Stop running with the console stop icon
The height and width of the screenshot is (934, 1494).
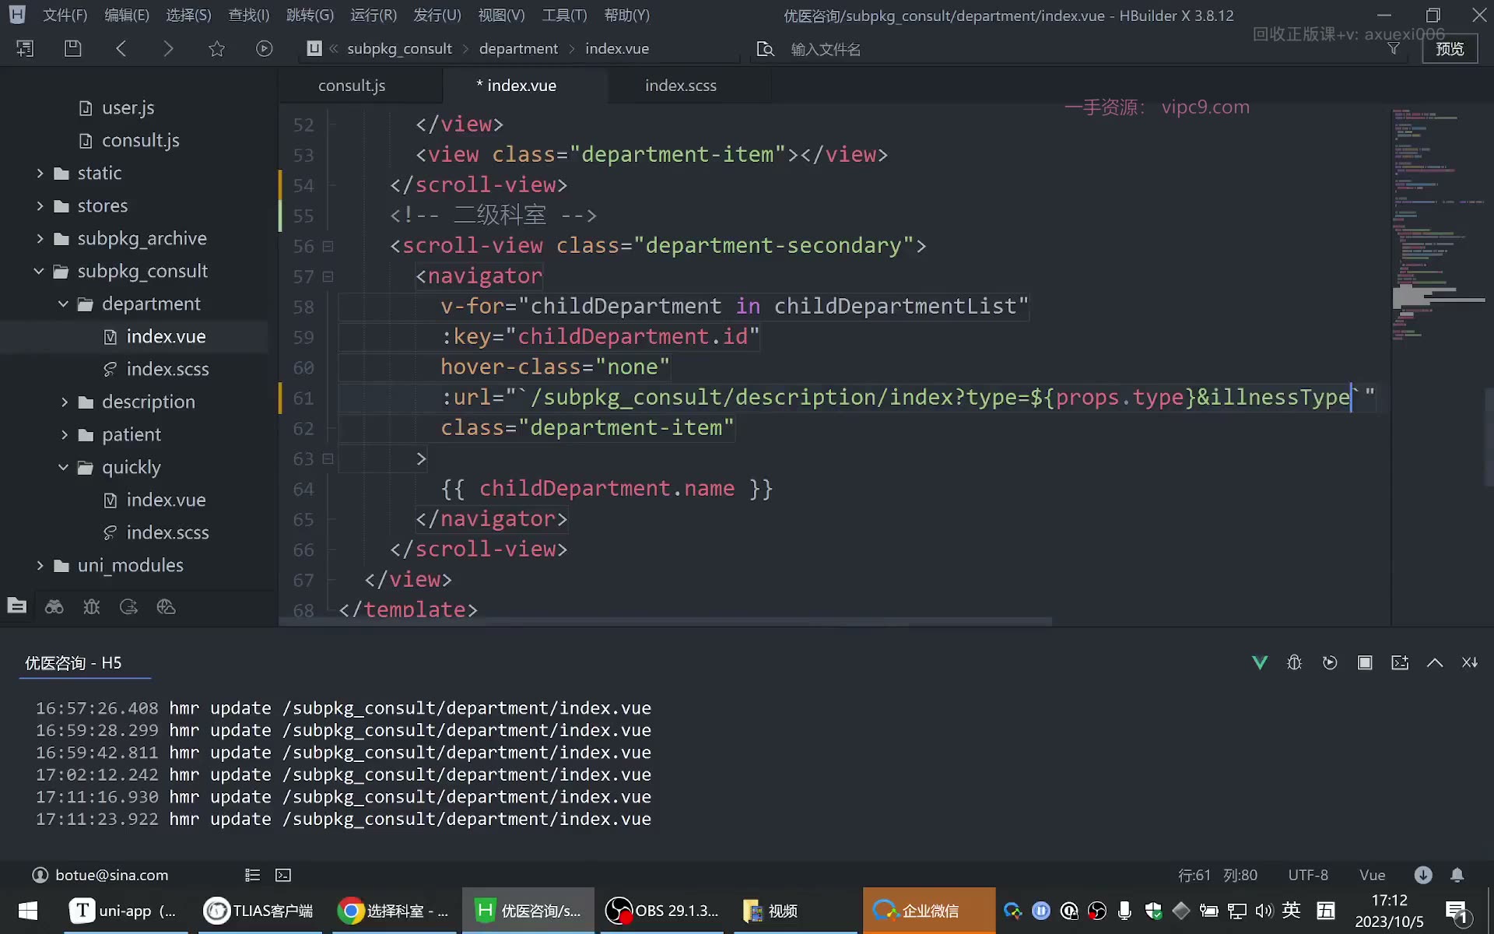pos(1365,662)
